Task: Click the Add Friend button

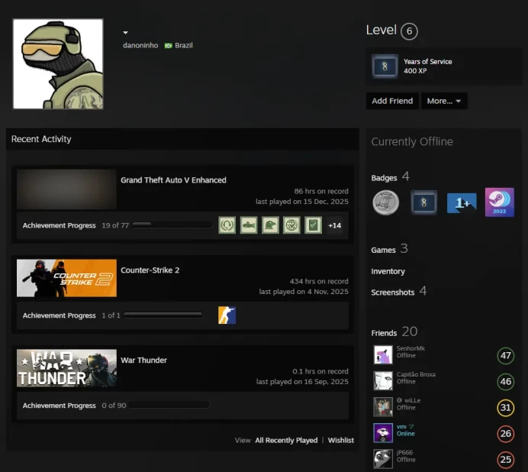Action: point(392,101)
